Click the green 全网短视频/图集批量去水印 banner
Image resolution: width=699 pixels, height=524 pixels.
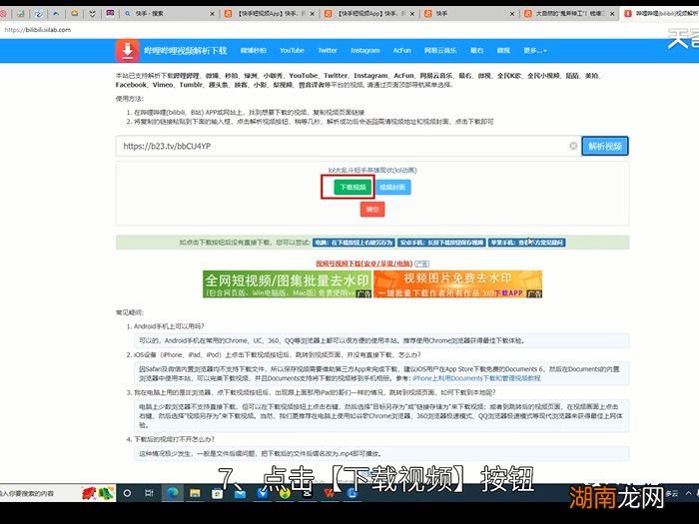point(288,283)
